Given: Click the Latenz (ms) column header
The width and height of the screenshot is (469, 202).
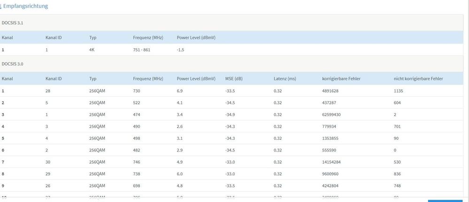Looking at the screenshot, I should point(284,78).
